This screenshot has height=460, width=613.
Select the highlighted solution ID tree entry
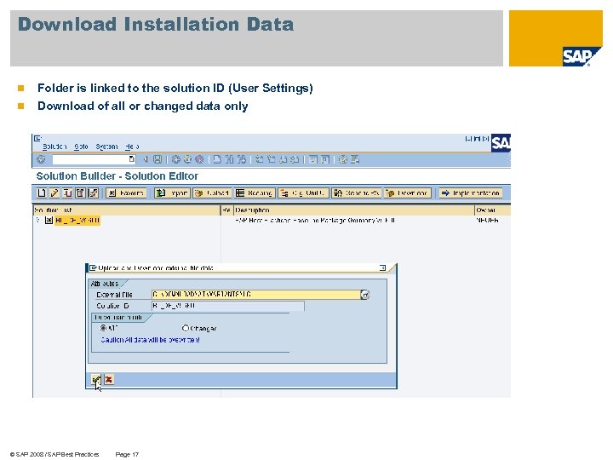tap(77, 221)
